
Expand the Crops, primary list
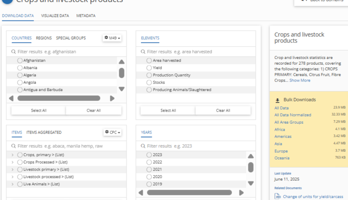[x=13, y=155]
